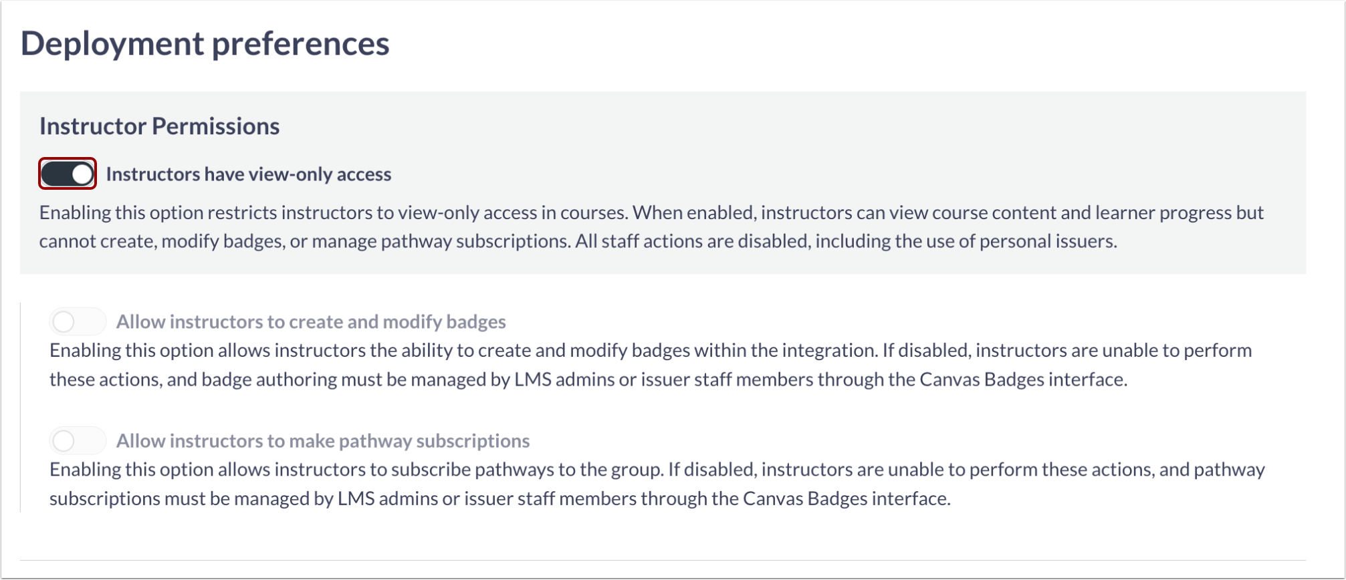Click the "Allow instructors to create and modify badges" label
The height and width of the screenshot is (580, 1346).
point(312,322)
